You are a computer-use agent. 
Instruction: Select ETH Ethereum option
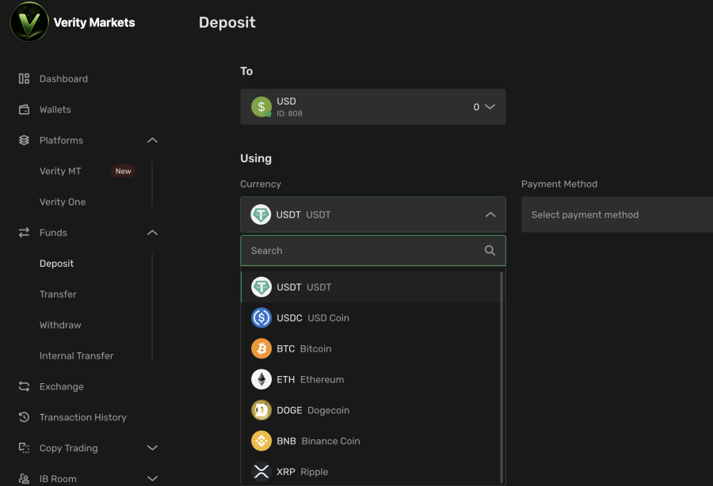(371, 379)
